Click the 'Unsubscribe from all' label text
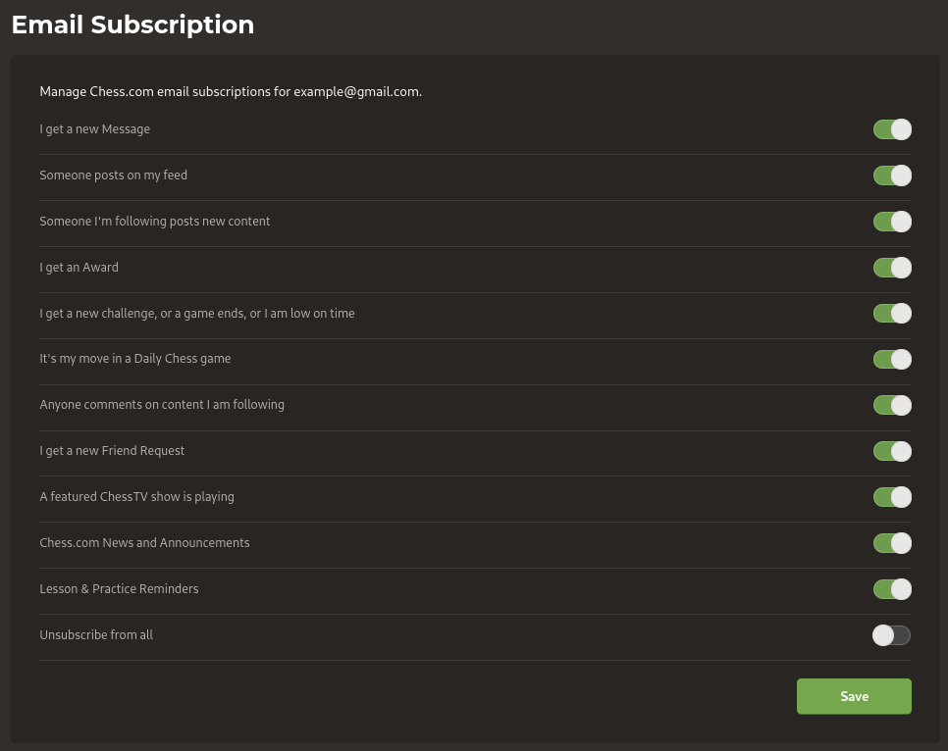This screenshot has width=948, height=751. 96,635
